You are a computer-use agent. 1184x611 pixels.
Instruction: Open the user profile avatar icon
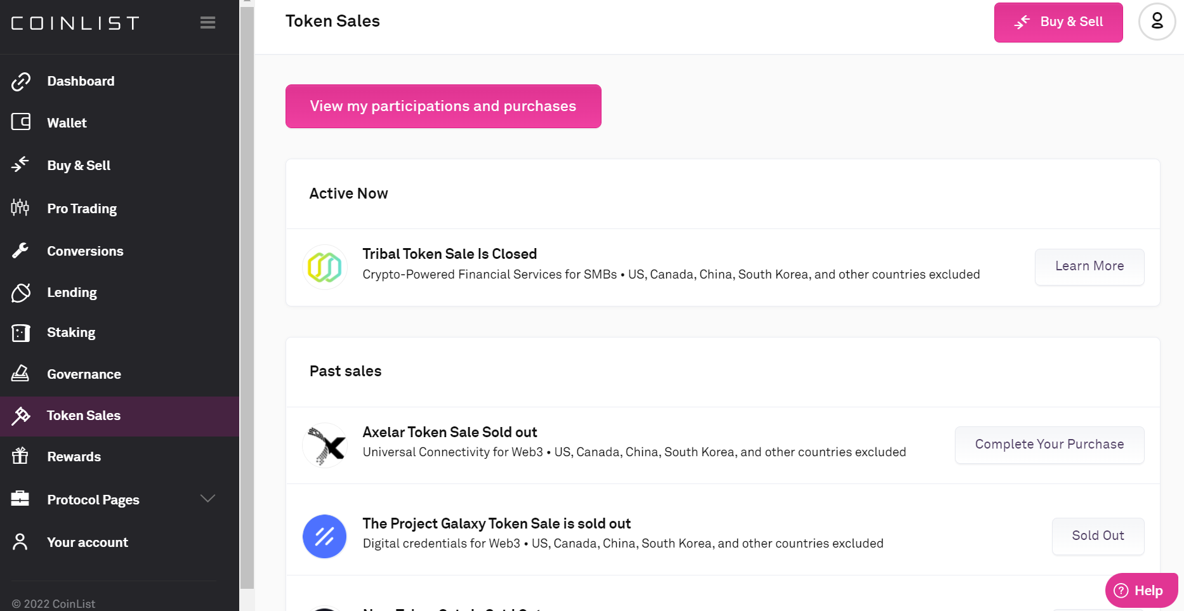pos(1157,22)
